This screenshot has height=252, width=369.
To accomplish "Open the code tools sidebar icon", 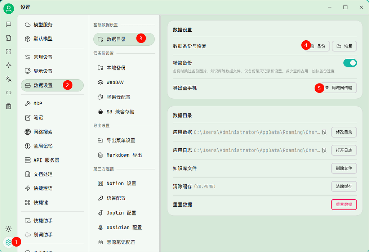I will pyautogui.click(x=9, y=93).
